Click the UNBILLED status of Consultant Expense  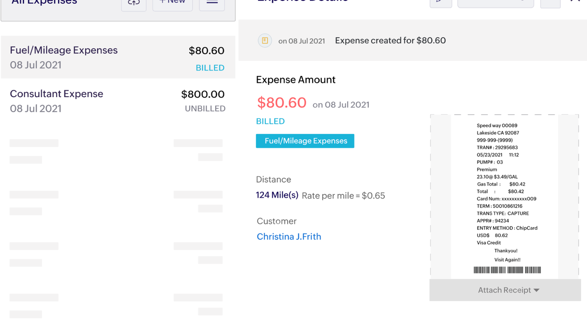(205, 109)
